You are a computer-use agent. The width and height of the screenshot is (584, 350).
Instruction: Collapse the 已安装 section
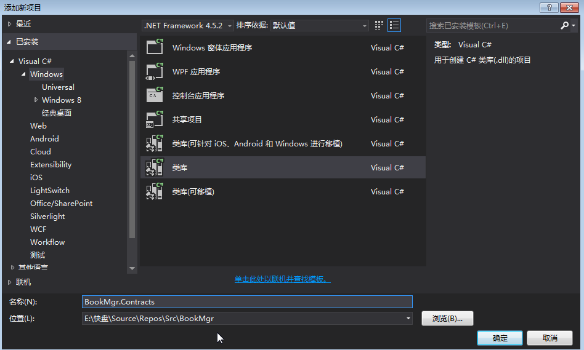pos(9,42)
